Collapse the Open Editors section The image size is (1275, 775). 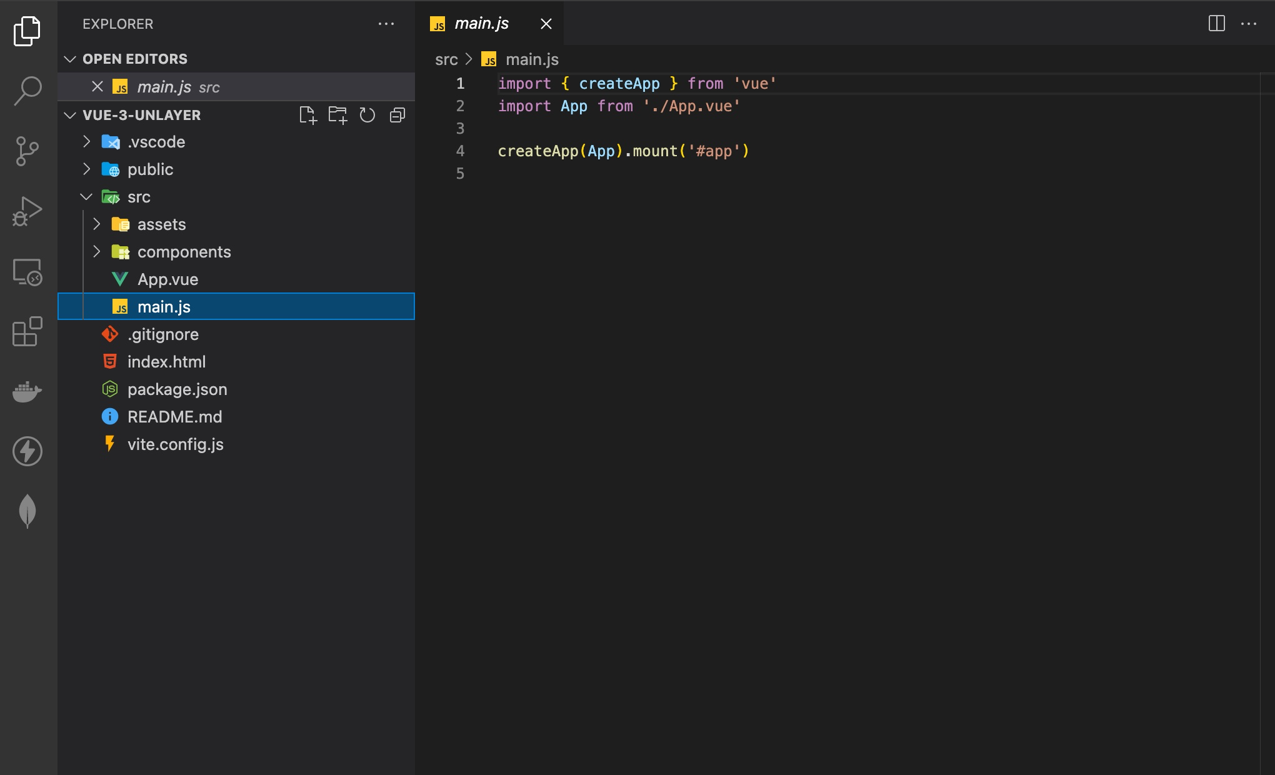click(70, 59)
